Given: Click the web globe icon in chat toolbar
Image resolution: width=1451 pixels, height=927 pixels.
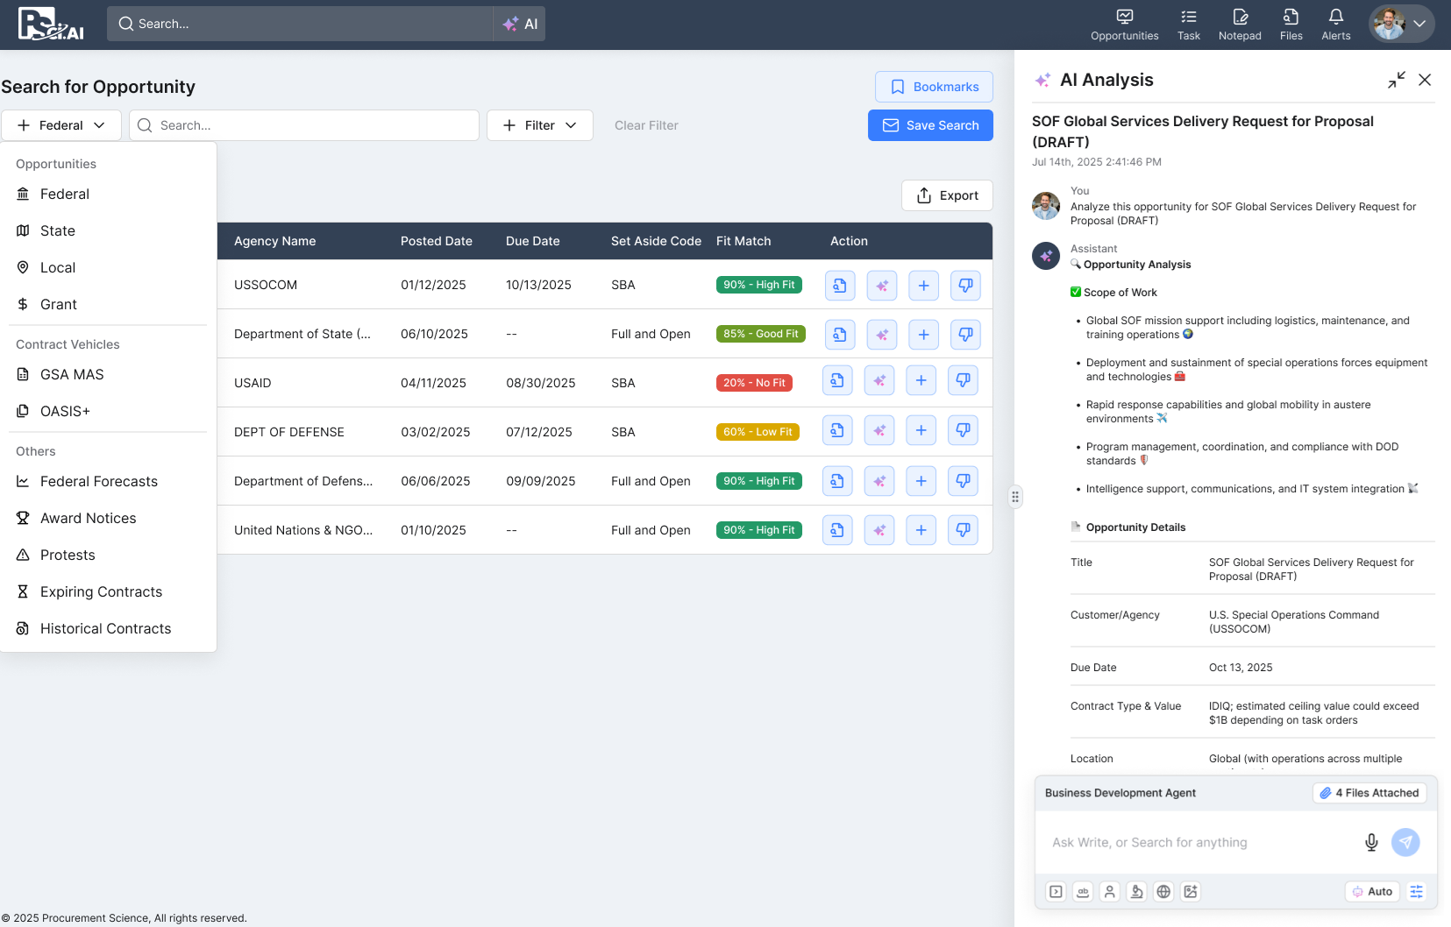Looking at the screenshot, I should point(1163,892).
